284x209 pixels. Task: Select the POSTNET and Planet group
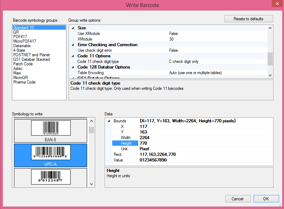pyautogui.click(x=31, y=55)
